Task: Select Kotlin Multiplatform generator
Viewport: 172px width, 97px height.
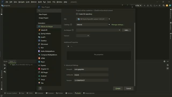Action: pos(49,51)
